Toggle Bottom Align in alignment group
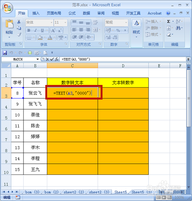Image resolution: width=192 pixels, height=201 pixels. pyautogui.click(x=88, y=23)
